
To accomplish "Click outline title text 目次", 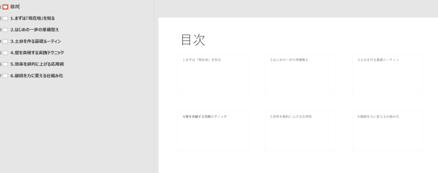I will (x=15, y=7).
